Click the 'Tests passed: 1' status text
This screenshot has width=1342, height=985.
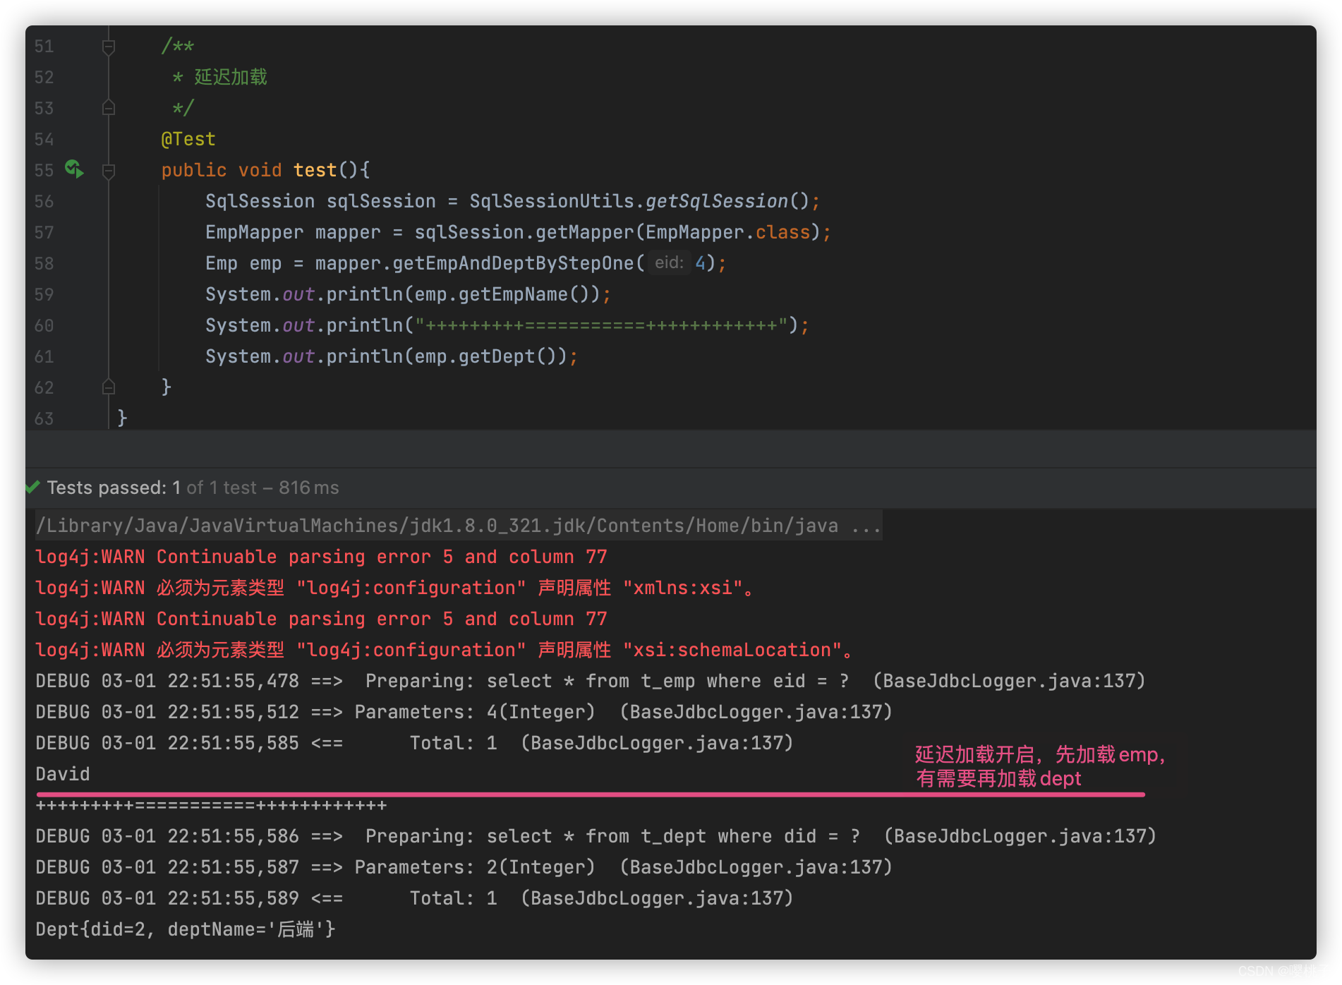coord(114,488)
